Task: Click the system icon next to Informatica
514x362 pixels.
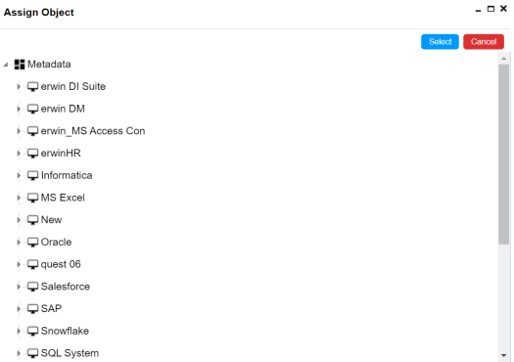Action: click(32, 175)
